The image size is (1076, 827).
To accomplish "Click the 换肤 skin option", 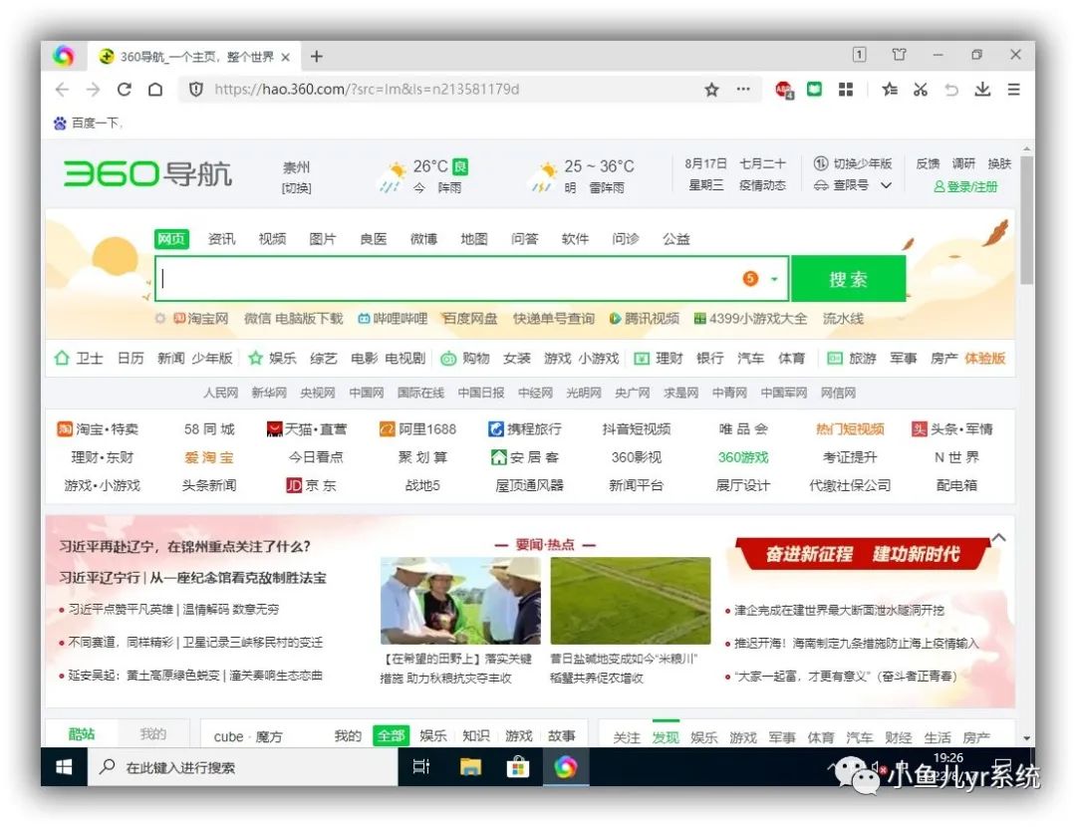I will tap(999, 163).
